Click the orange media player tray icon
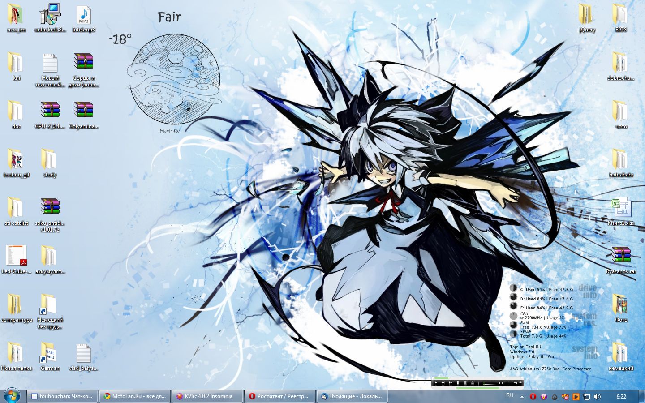The image size is (645, 403). click(x=576, y=397)
